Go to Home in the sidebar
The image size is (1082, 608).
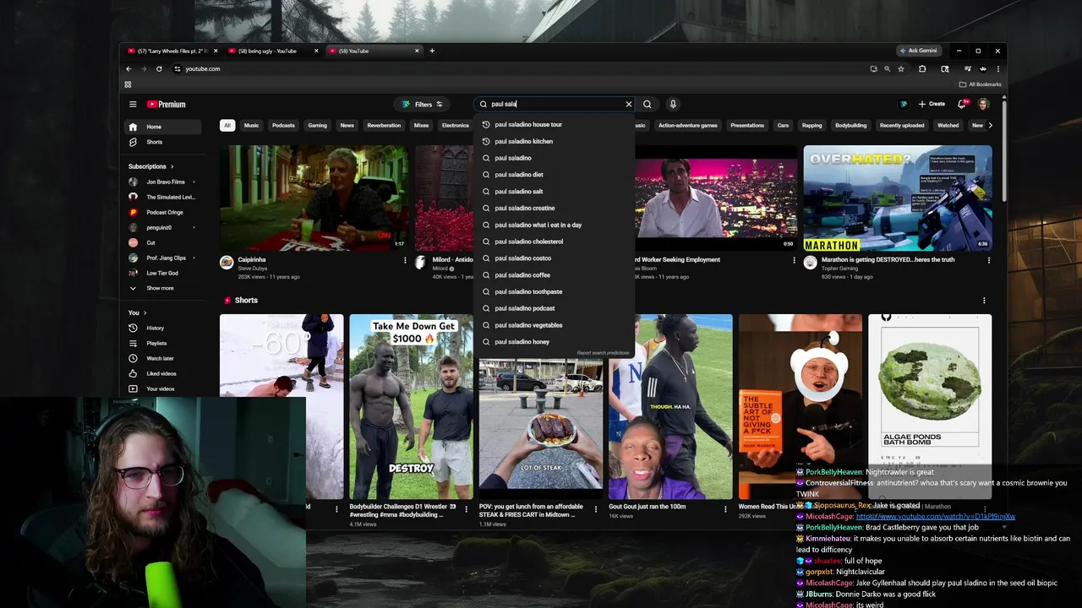(164, 127)
